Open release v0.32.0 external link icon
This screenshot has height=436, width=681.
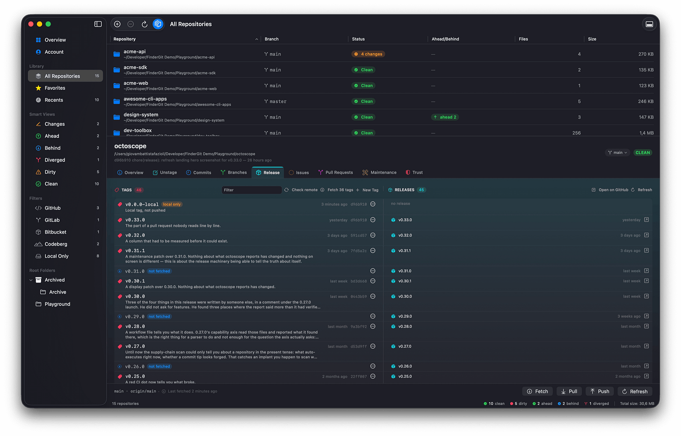click(x=646, y=235)
